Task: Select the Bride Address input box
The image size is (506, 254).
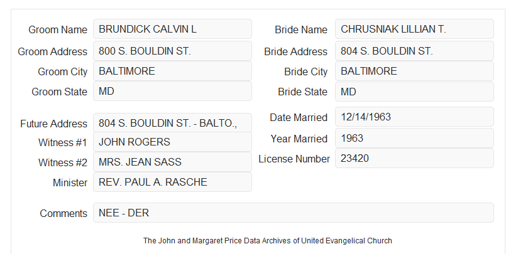Action: pyautogui.click(x=414, y=51)
